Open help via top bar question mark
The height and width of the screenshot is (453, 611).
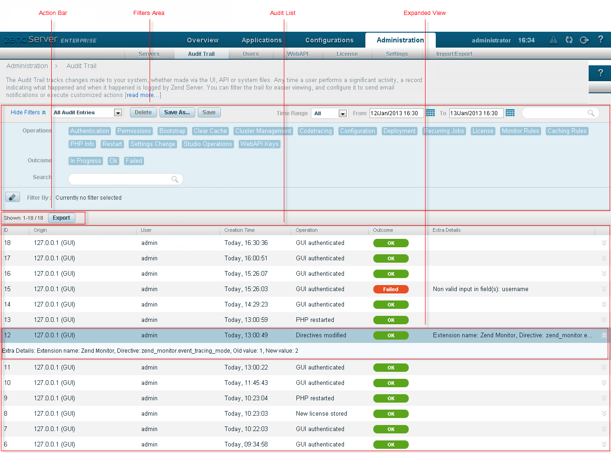pyautogui.click(x=600, y=40)
